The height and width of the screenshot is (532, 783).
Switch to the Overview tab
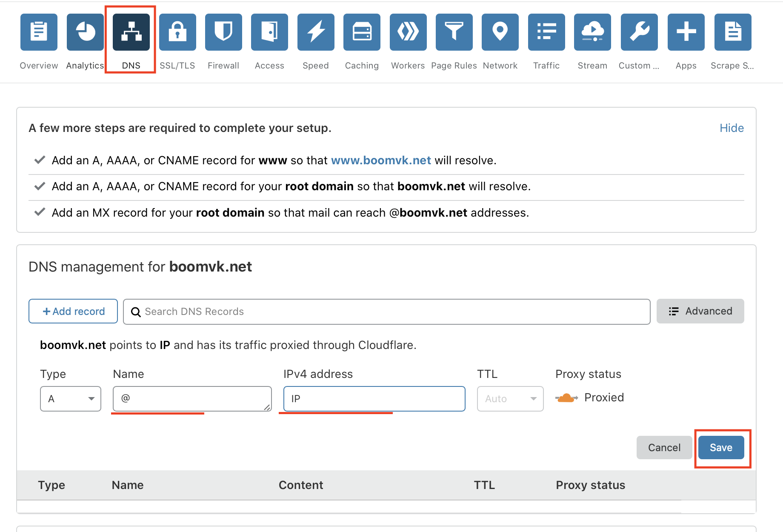(39, 32)
